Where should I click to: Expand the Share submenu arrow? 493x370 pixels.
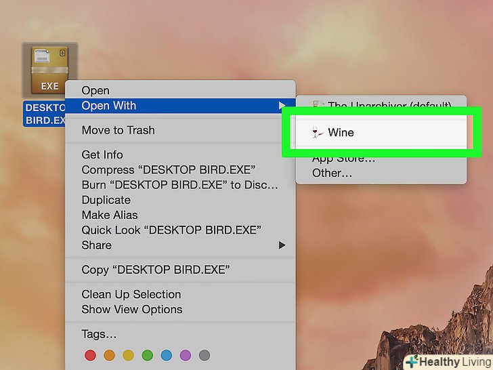[282, 245]
